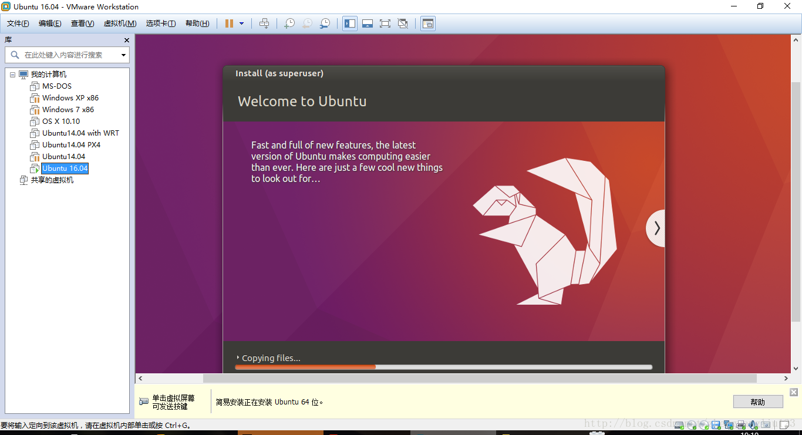
Task: Open the library search filter dropdown
Action: pyautogui.click(x=124, y=55)
